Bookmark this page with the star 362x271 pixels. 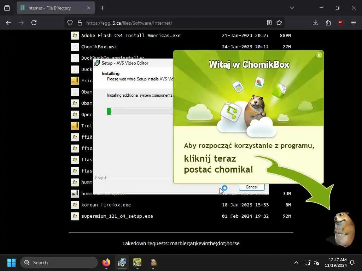coord(279,23)
